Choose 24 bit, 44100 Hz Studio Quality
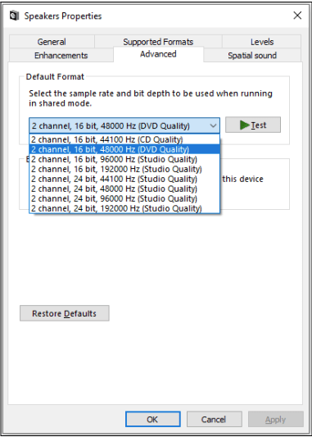 coord(124,179)
